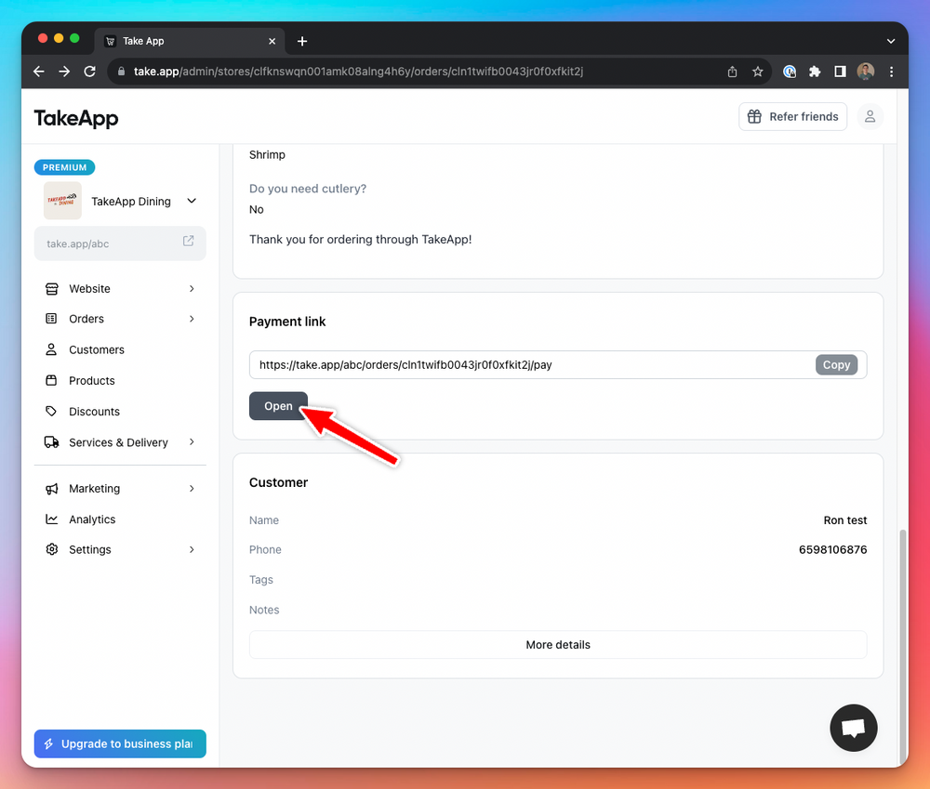Expand the Services & Delivery chevron
Screen dimensions: 930x789
coord(192,442)
